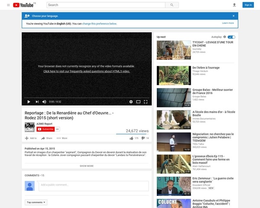Open the hamburger guide menu
This screenshot has height=208, width=260.
click(x=8, y=5)
